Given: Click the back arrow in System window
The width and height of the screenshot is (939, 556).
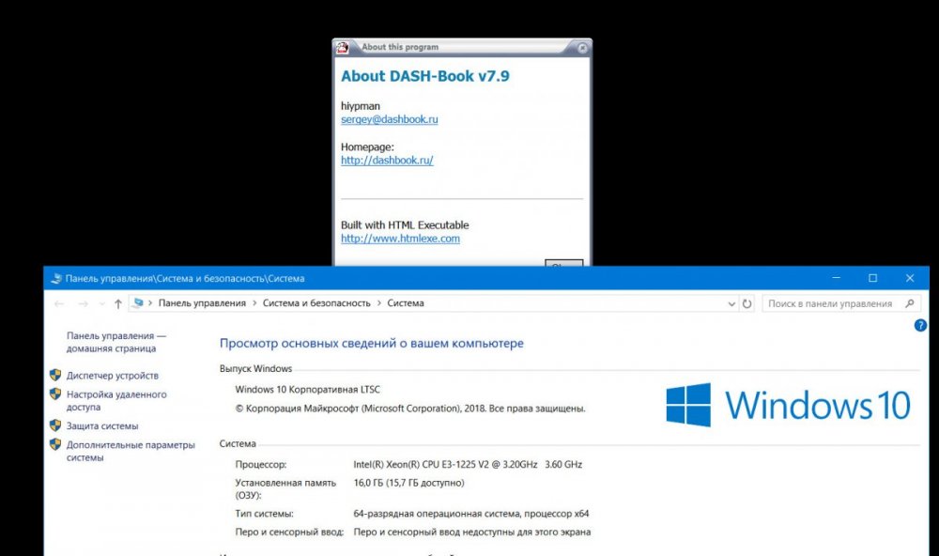Looking at the screenshot, I should 58,303.
